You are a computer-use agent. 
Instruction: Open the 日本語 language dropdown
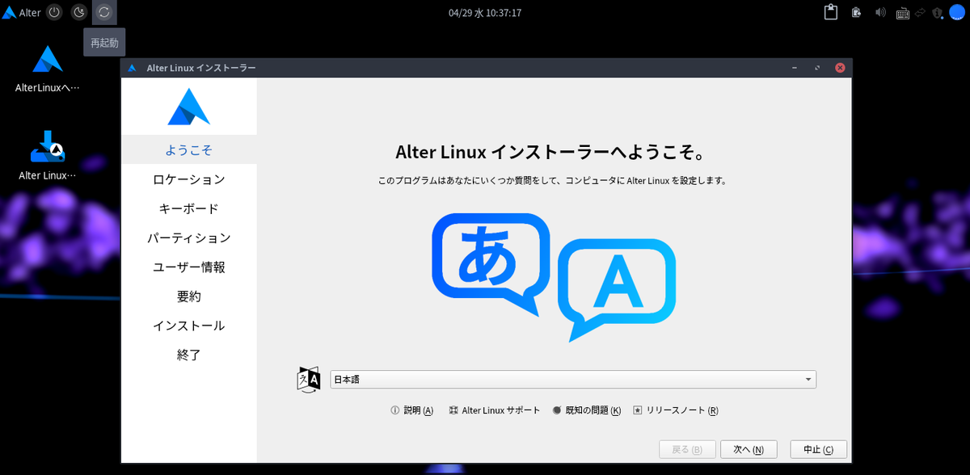[573, 380]
